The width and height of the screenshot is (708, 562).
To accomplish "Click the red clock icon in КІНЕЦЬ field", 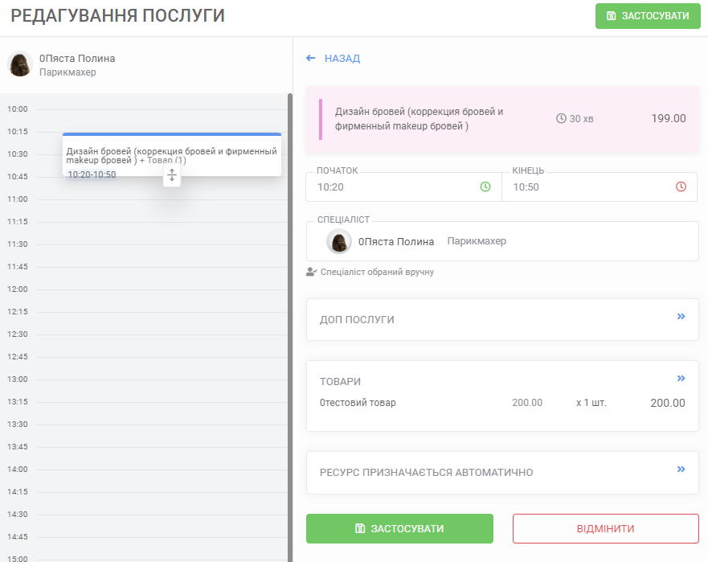I will tap(681, 187).
